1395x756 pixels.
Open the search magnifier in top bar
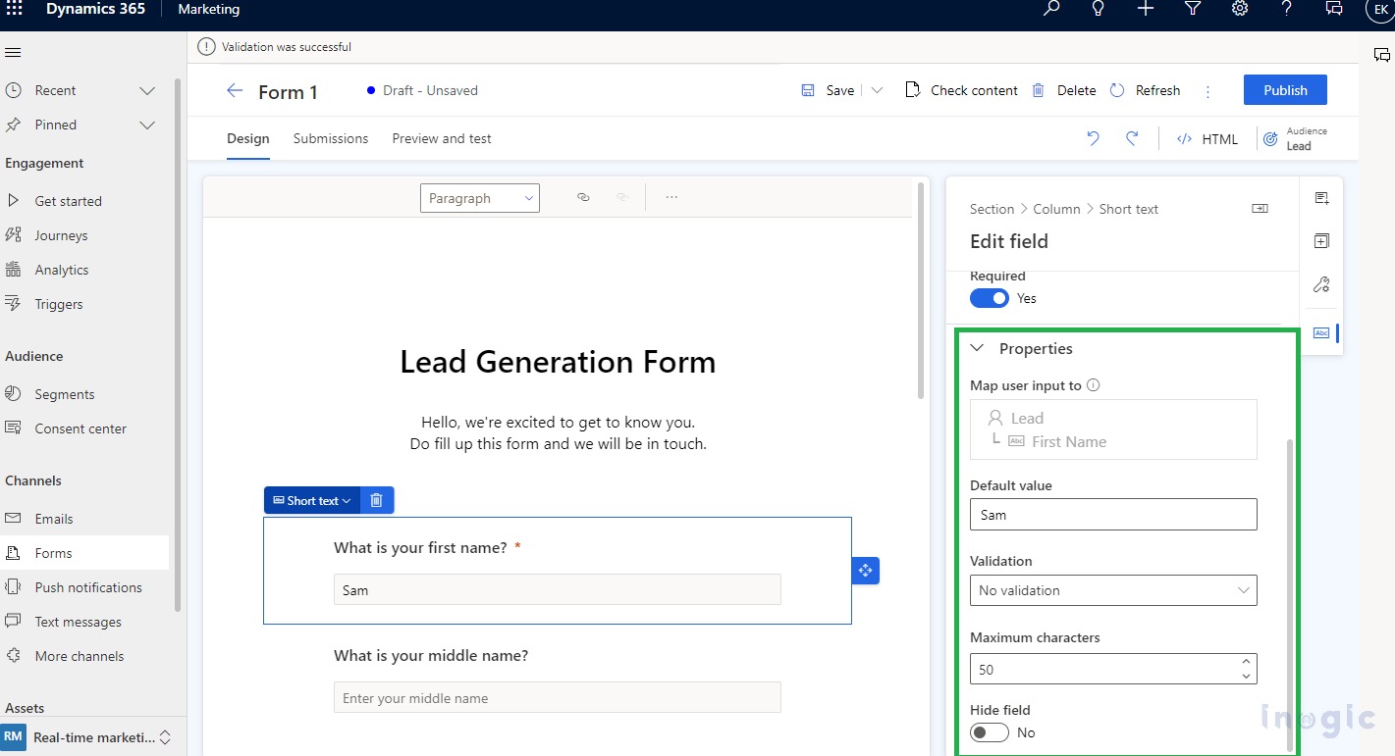[1051, 9]
